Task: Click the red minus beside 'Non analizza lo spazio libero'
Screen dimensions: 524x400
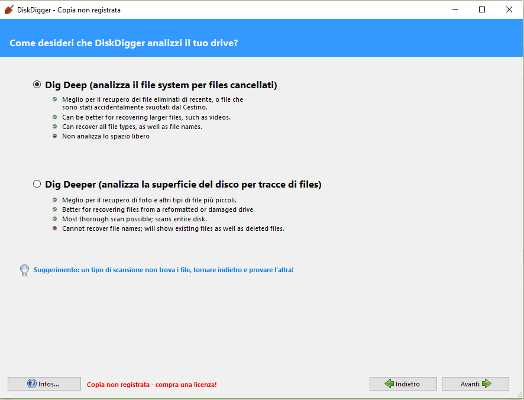Action: click(55, 136)
